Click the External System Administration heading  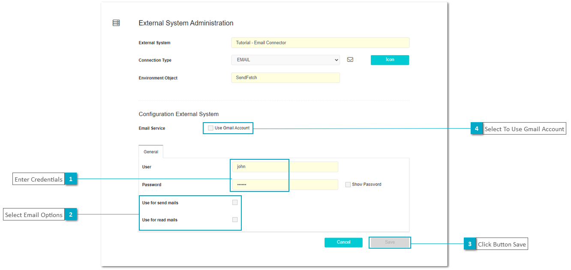point(186,23)
